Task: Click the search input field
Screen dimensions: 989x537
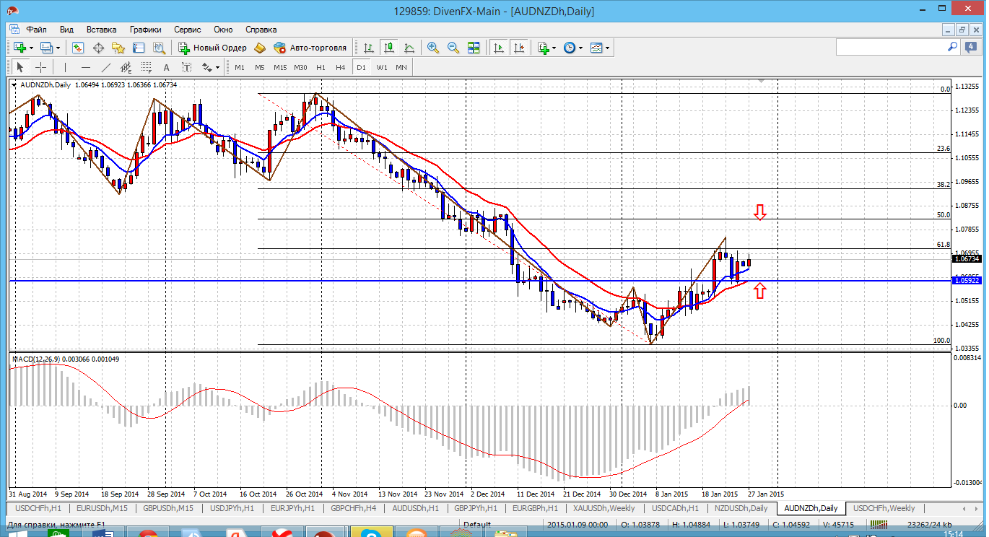Action: (x=891, y=47)
